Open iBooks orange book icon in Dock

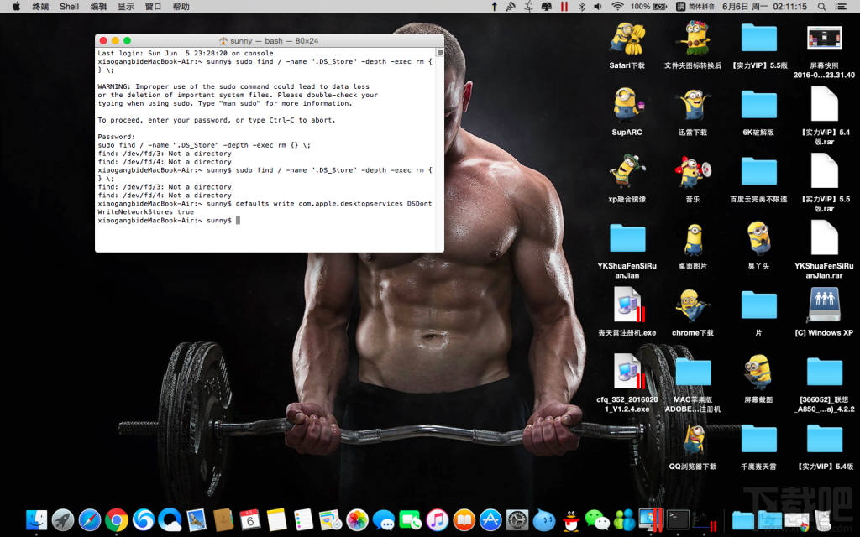(x=464, y=519)
